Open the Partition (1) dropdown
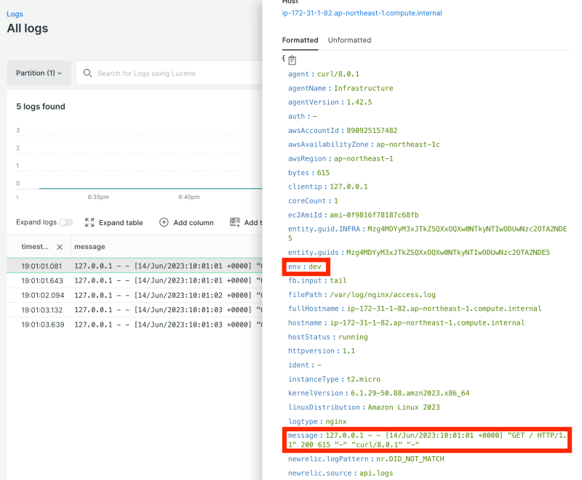Viewport: 582px width, 480px height. 39,73
